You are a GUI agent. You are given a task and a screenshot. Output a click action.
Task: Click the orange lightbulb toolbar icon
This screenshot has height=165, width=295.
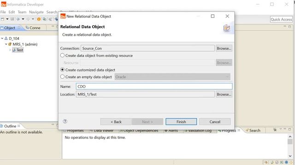39,19
